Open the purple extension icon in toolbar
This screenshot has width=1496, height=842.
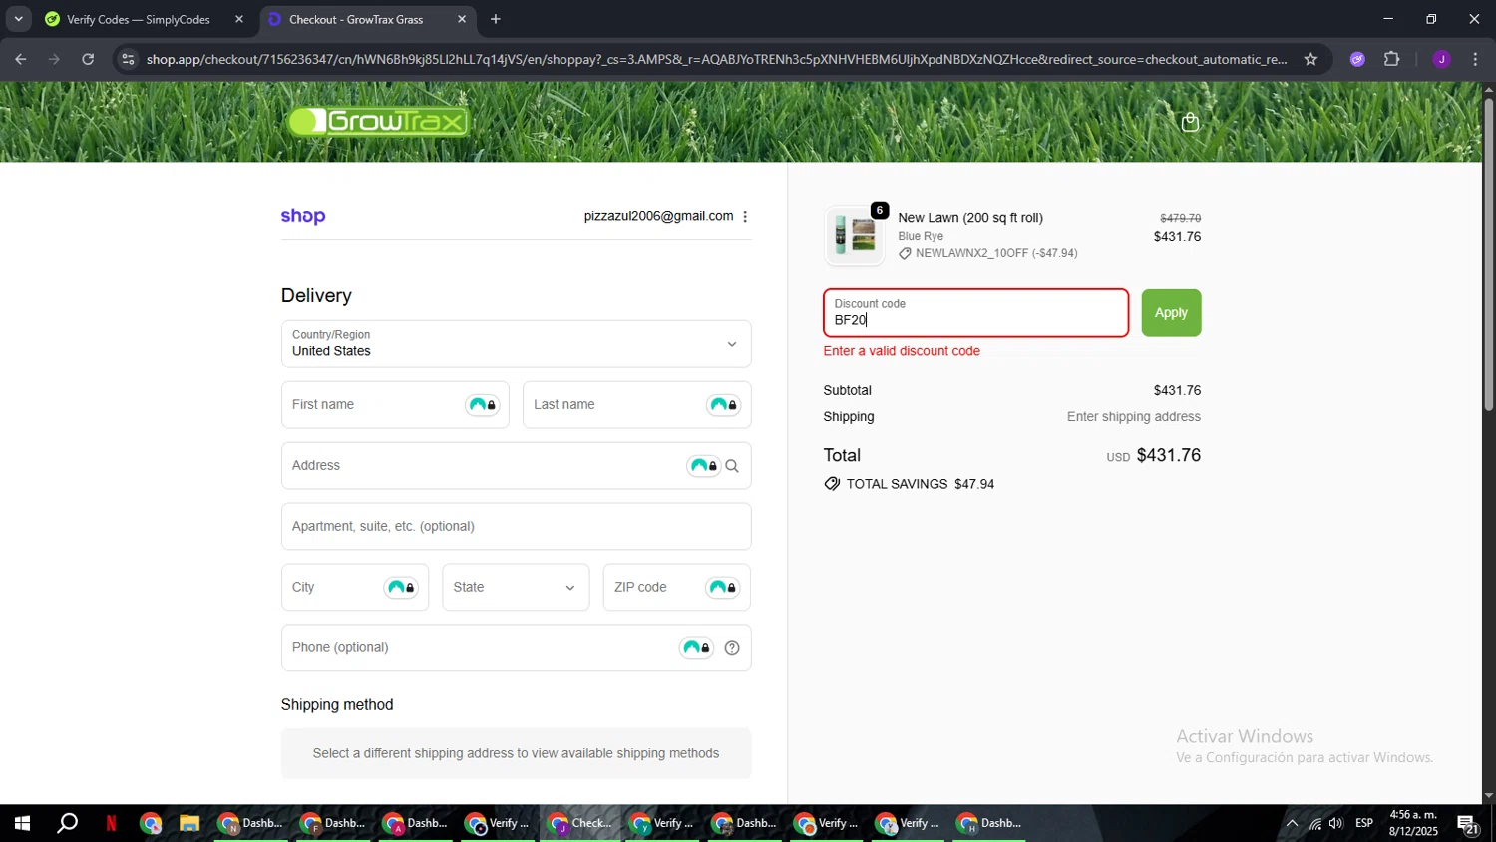(x=1357, y=59)
